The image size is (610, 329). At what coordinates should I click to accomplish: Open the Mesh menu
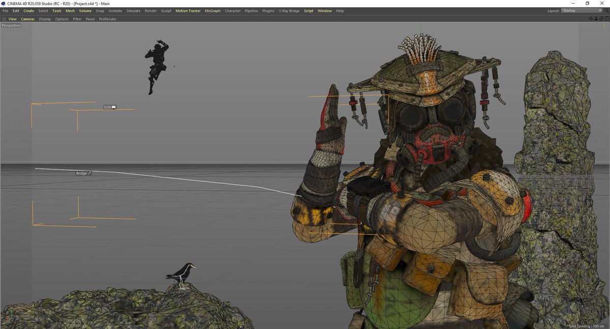point(70,11)
